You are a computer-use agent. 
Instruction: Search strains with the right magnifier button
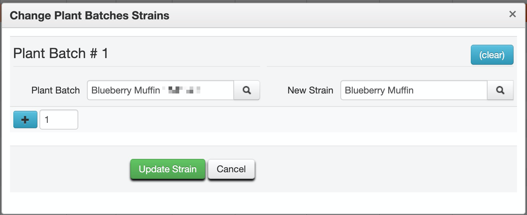pos(500,90)
